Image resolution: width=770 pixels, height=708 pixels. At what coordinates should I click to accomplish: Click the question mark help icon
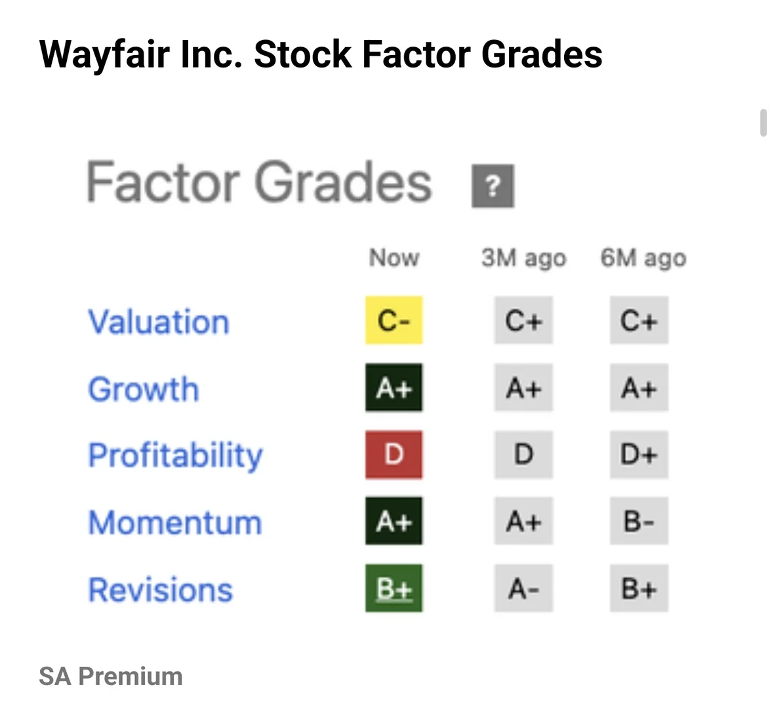point(493,186)
